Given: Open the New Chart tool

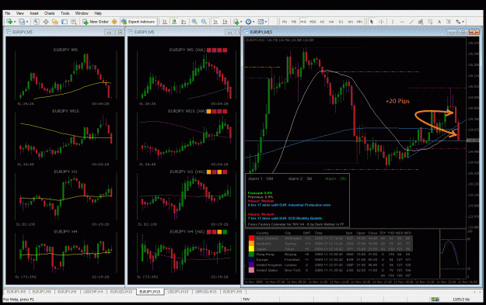Looking at the screenshot, I should pos(9,22).
